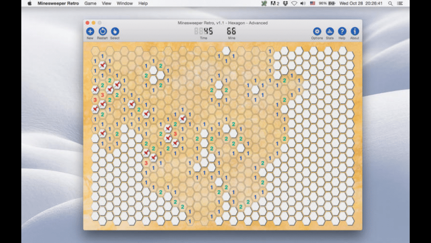Click the 96% battery indicator

pyautogui.click(x=327, y=3)
